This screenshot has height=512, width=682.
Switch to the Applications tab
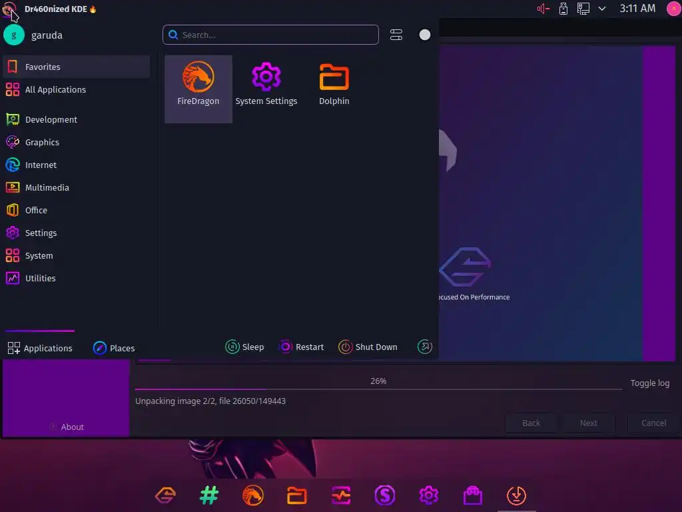tap(40, 348)
